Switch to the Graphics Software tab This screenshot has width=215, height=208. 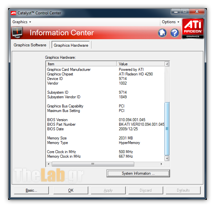pyautogui.click(x=30, y=45)
